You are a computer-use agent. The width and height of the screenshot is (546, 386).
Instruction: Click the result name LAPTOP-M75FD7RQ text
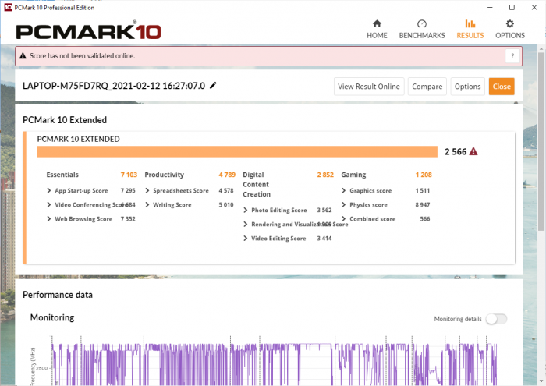pyautogui.click(x=114, y=86)
